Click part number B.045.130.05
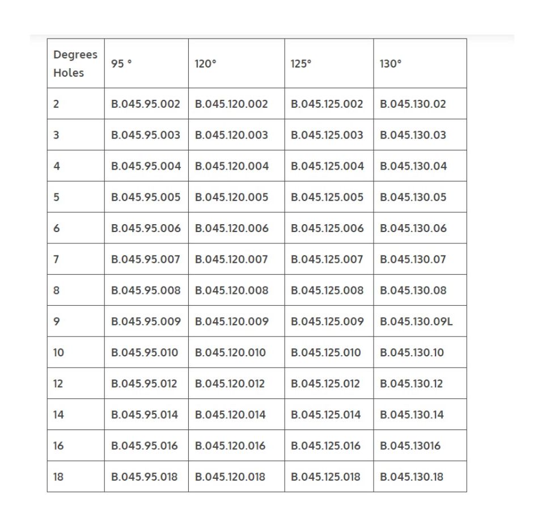The image size is (542, 522). click(x=413, y=197)
